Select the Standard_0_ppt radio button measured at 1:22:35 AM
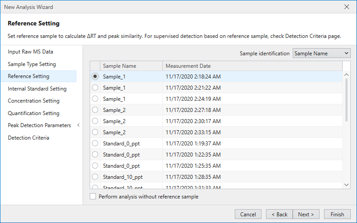 coord(95,154)
